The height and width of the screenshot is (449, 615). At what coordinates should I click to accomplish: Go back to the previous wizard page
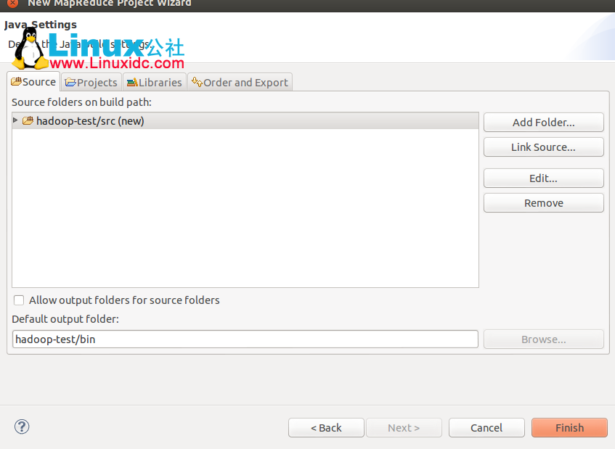326,427
